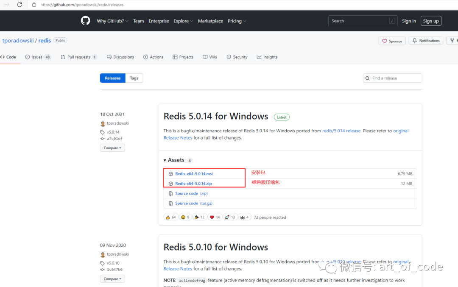Switch to the Tags tab
Image resolution: width=458 pixels, height=287 pixels.
coord(134,78)
